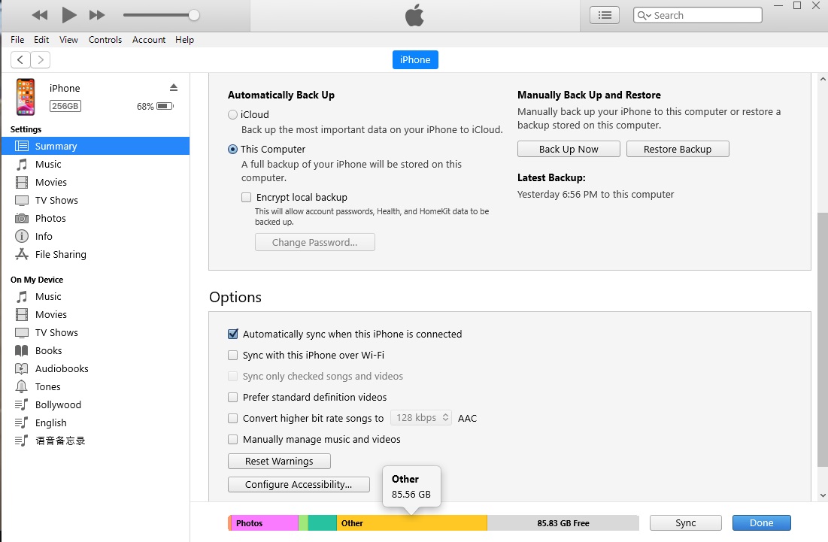
Task: Uncheck Automatically sync when iPhone connected
Action: tap(233, 334)
